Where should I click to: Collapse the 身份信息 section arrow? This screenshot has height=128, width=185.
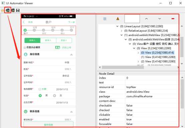pyautogui.click(x=71, y=55)
